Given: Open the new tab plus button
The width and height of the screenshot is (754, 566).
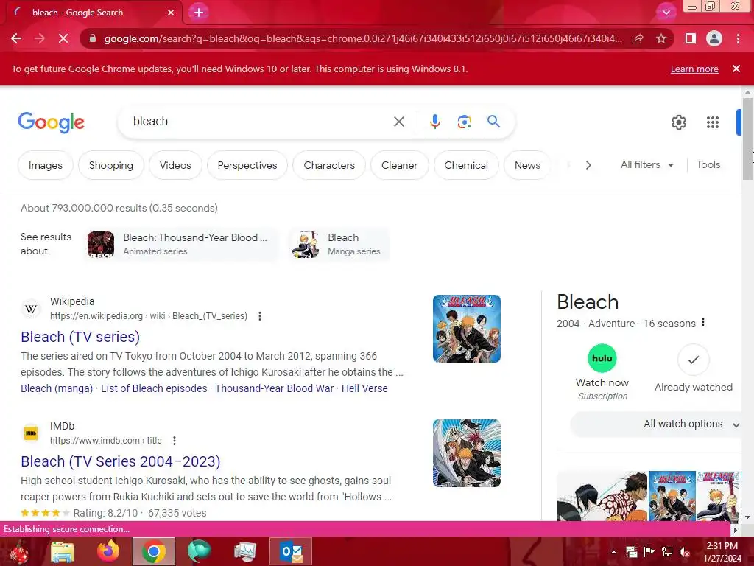Looking at the screenshot, I should (x=199, y=13).
